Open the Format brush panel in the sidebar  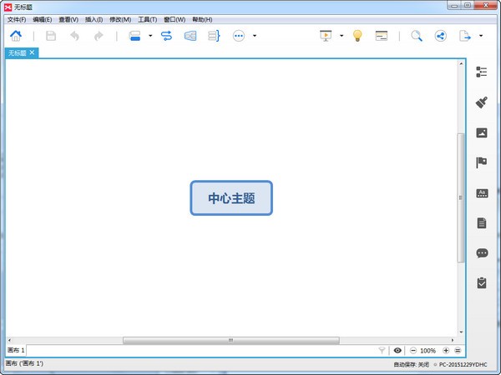(x=481, y=102)
